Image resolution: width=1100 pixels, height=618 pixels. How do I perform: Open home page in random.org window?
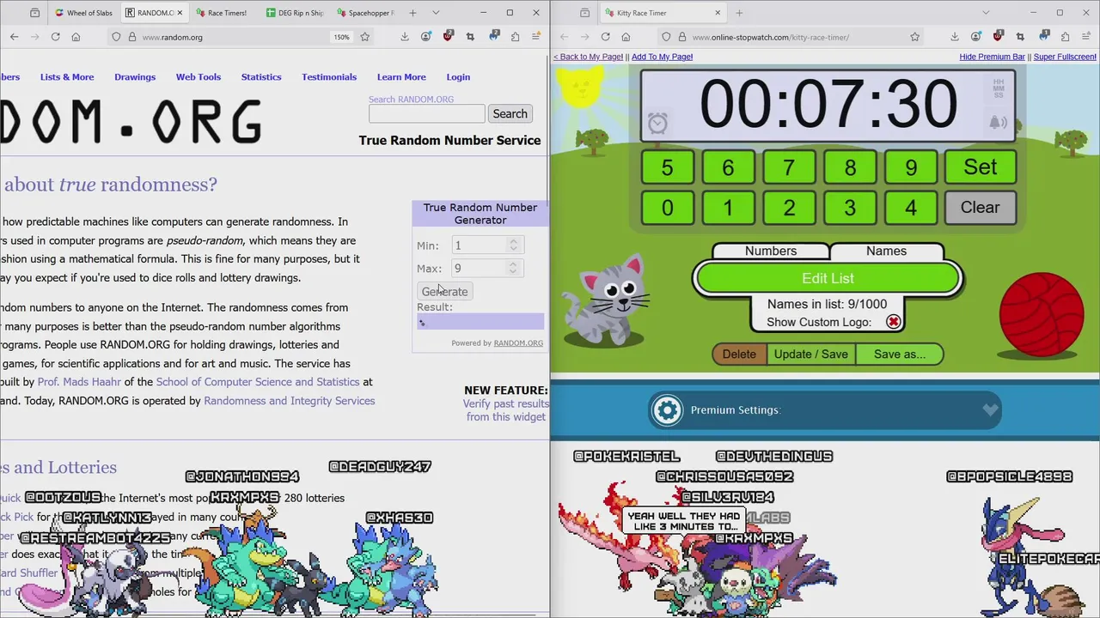click(76, 37)
